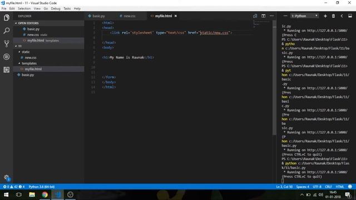Open the Source Control view
Image resolution: width=356 pixels, height=200 pixels.
point(6,43)
